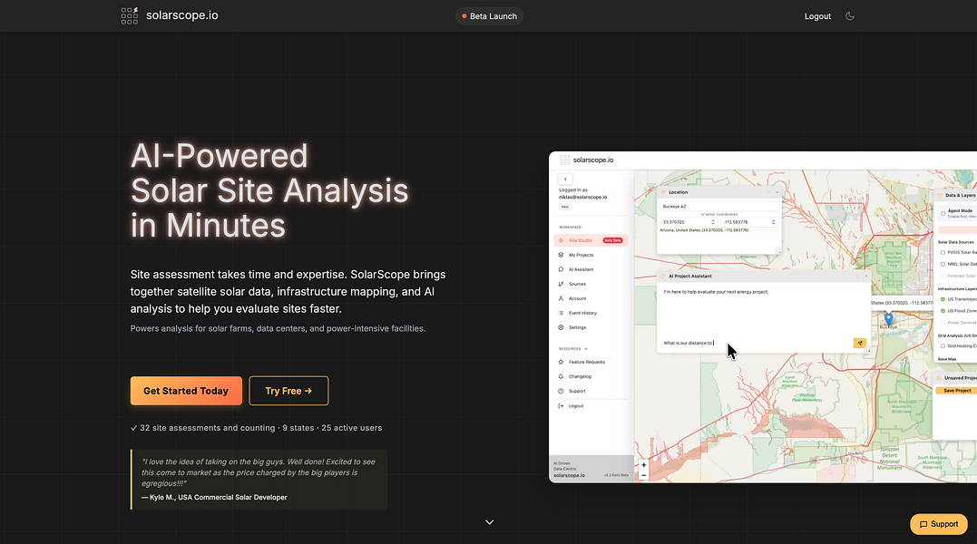
Task: Click the Unsaved Project panel header icon
Action: tap(940, 378)
